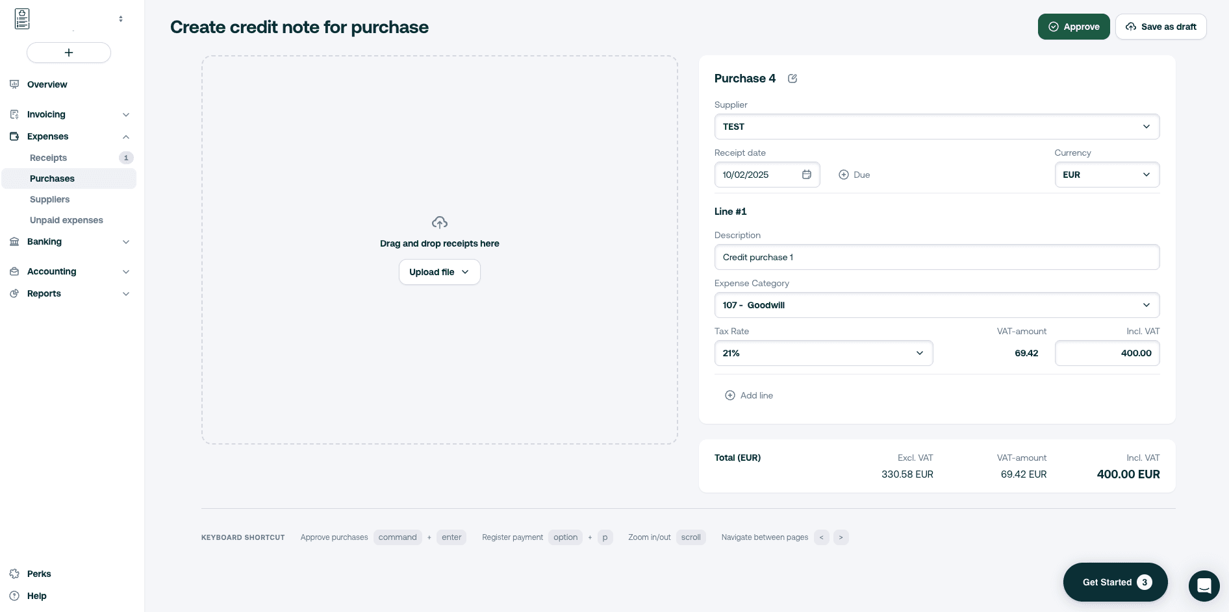The height and width of the screenshot is (612, 1229).
Task: Open the chat support icon bottom right
Action: pos(1204,585)
